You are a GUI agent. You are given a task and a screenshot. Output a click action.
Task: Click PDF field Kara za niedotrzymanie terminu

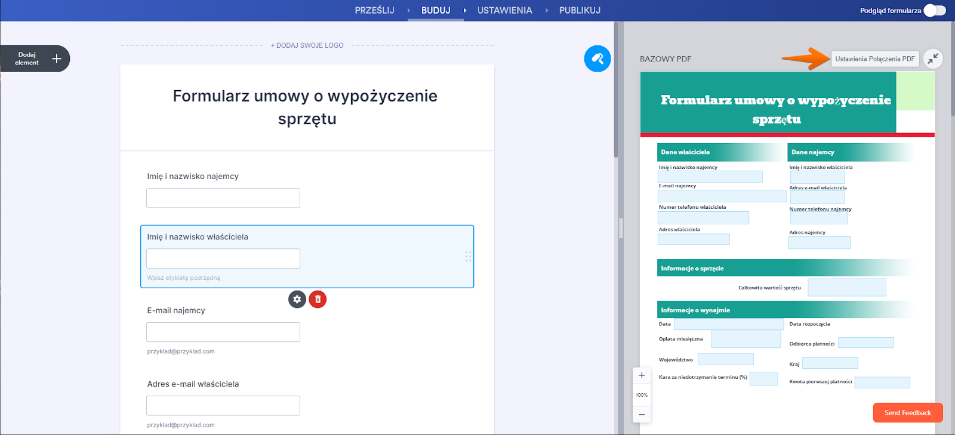(x=764, y=378)
